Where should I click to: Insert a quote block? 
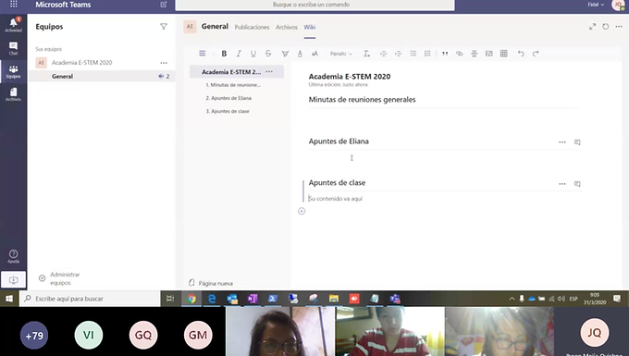[x=445, y=54]
